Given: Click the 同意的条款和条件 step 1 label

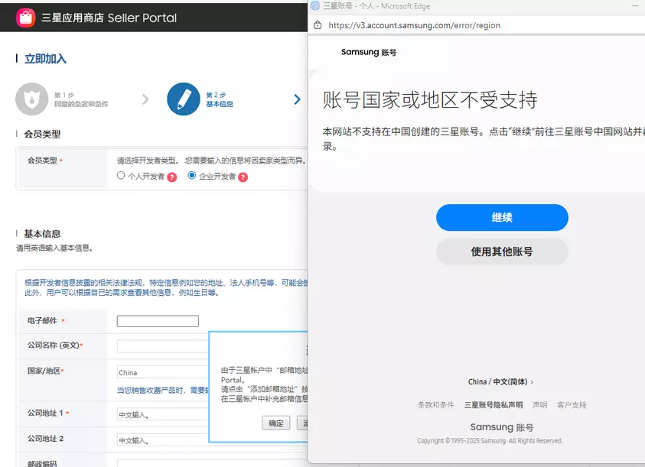Looking at the screenshot, I should pos(81,104).
